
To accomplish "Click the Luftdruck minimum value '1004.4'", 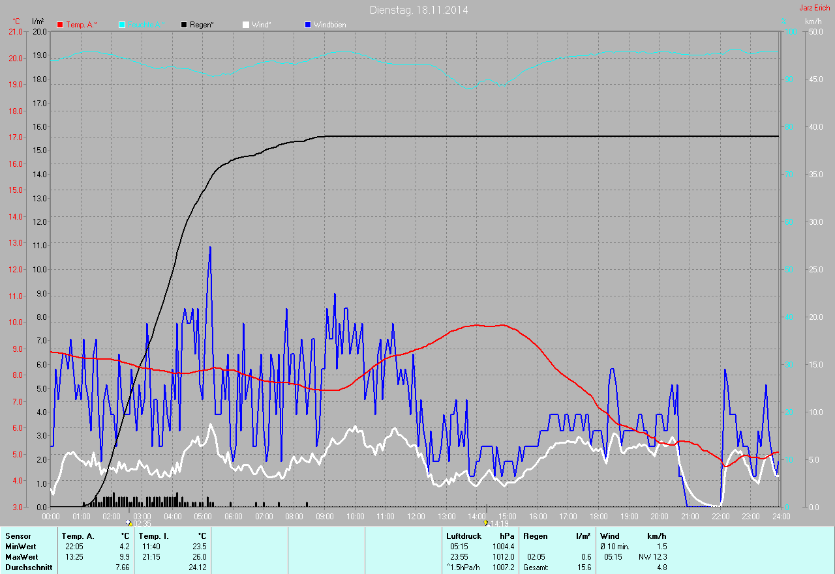I will pos(503,546).
